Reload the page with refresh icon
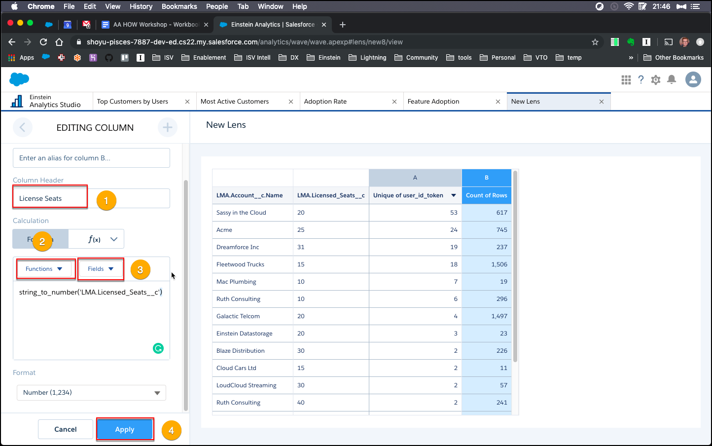Image resolution: width=712 pixels, height=446 pixels. (43, 42)
